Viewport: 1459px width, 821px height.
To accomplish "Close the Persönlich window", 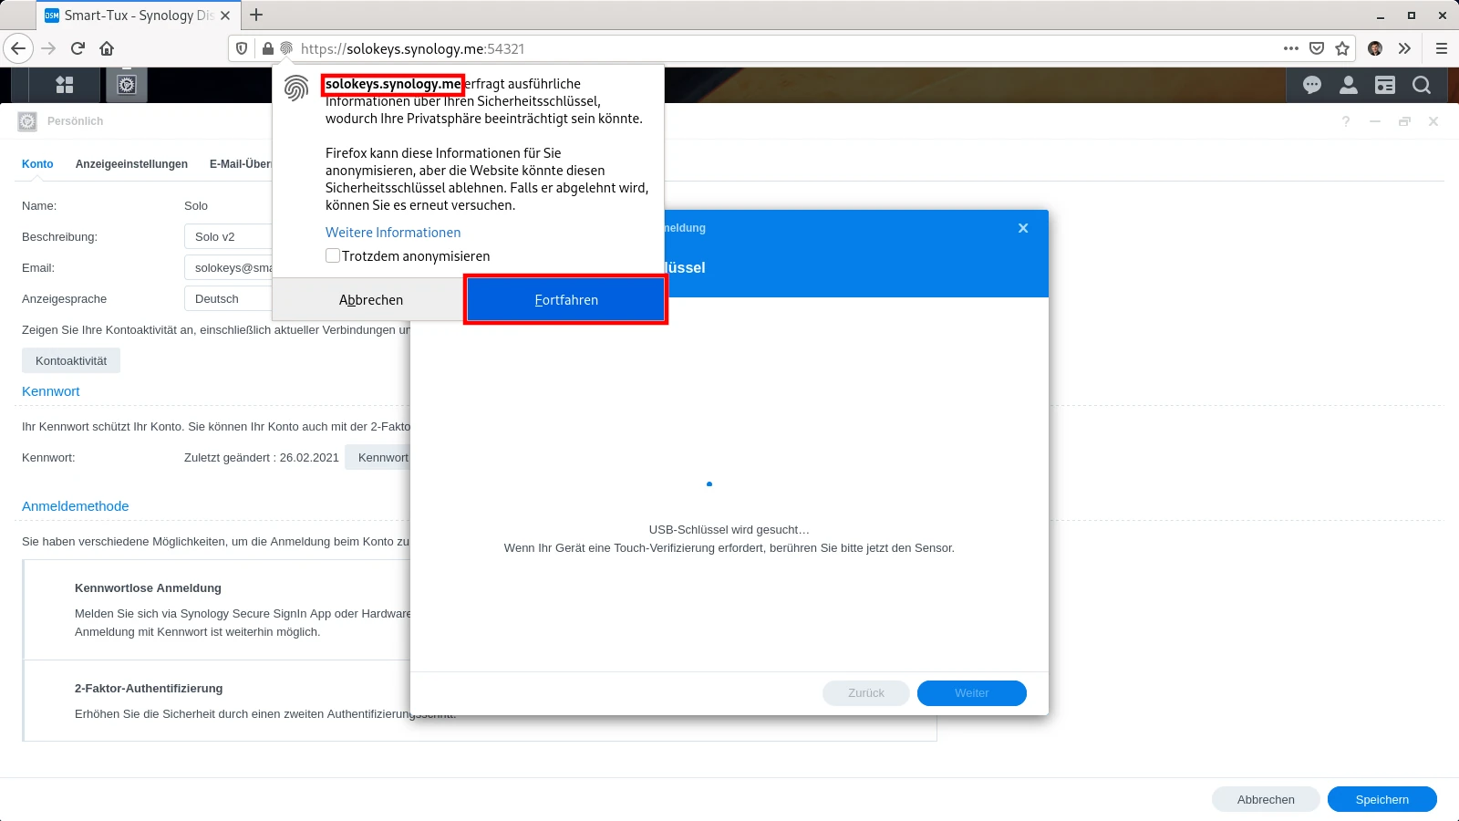I will tap(1433, 121).
